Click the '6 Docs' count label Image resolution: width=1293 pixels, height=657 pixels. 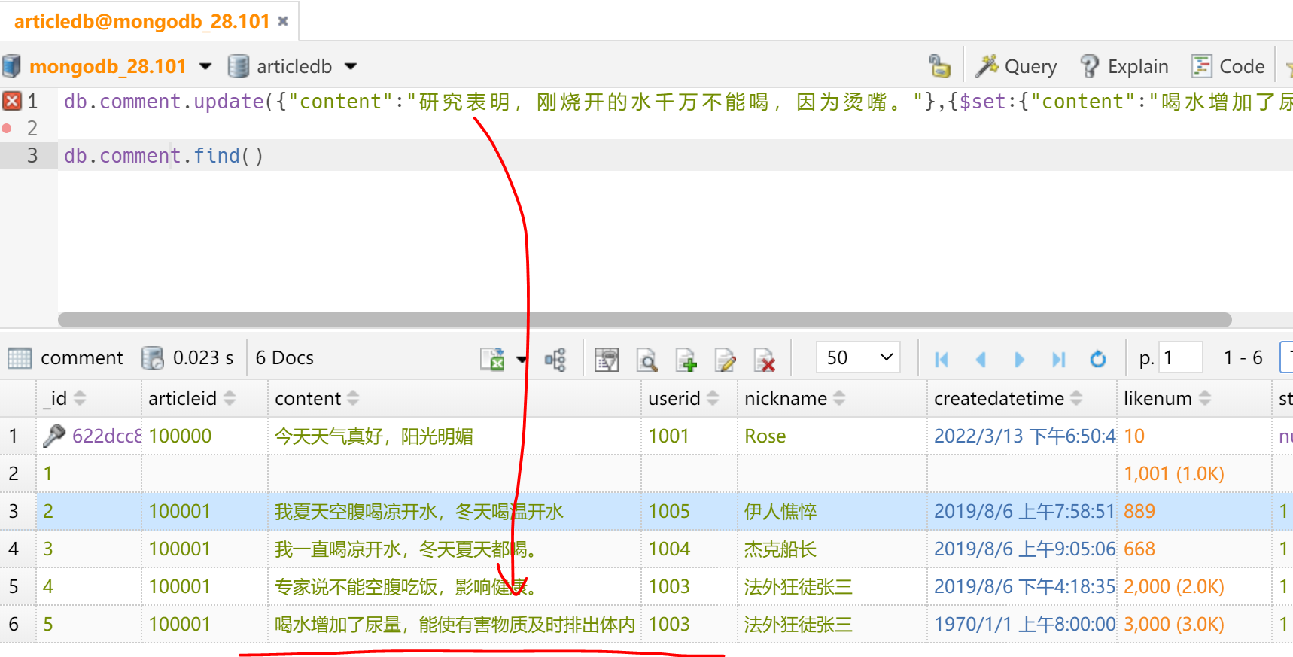[x=284, y=358]
